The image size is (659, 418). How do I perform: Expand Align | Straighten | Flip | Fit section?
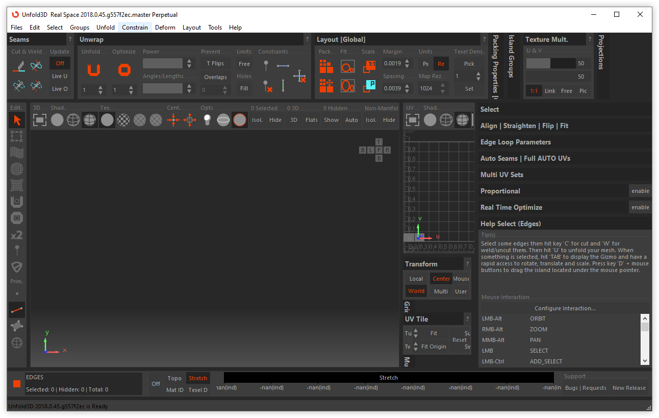(565, 126)
